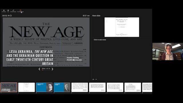Click the Swap Displays icon

[x=13, y=10]
